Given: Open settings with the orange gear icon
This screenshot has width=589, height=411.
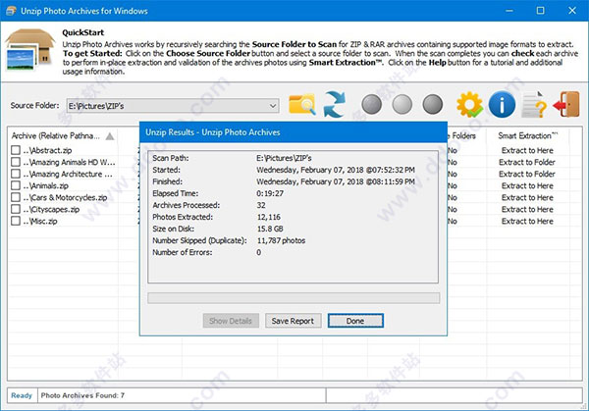Looking at the screenshot, I should (469, 105).
